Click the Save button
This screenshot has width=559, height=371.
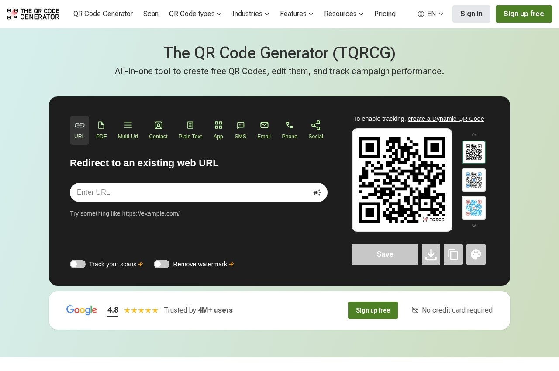coord(385,254)
